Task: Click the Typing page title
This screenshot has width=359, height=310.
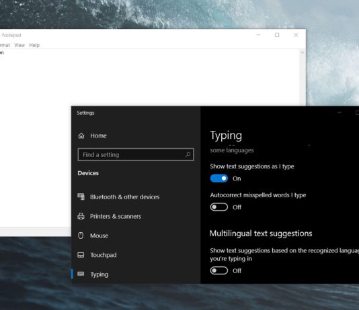Action: click(226, 136)
